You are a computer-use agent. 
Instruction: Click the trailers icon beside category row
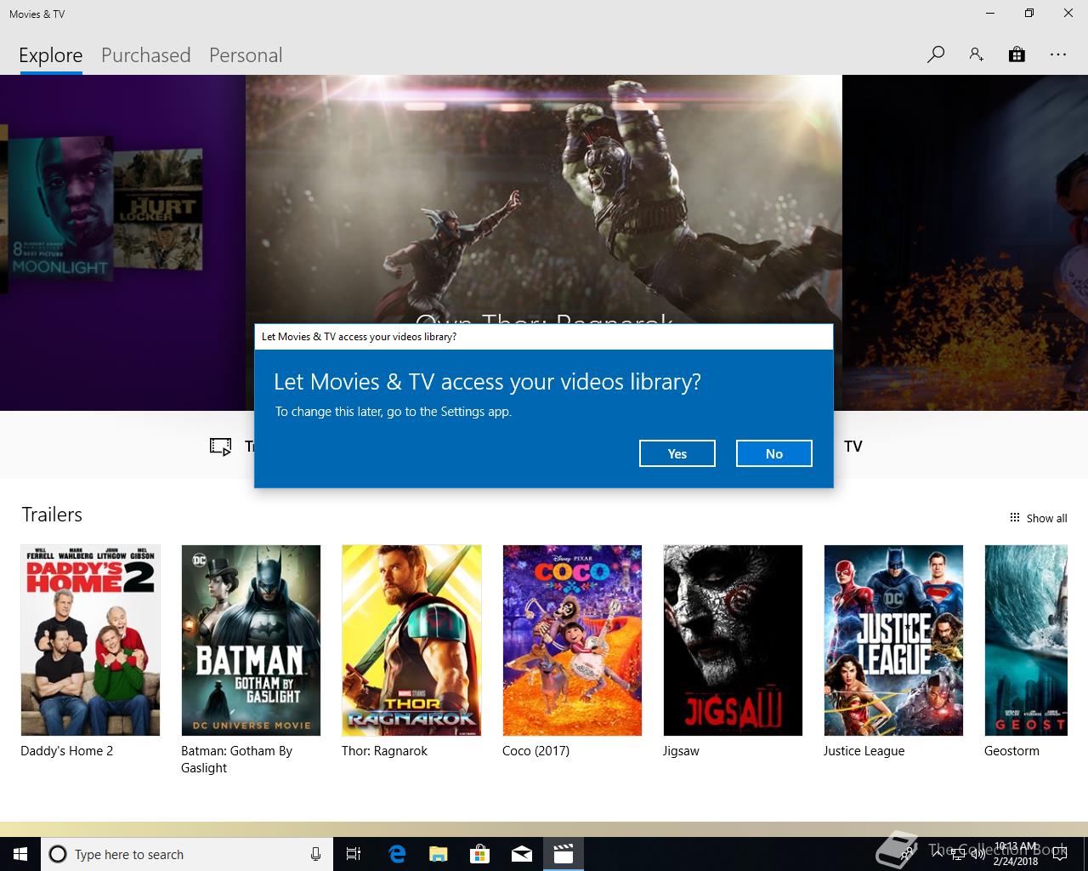pyautogui.click(x=220, y=447)
